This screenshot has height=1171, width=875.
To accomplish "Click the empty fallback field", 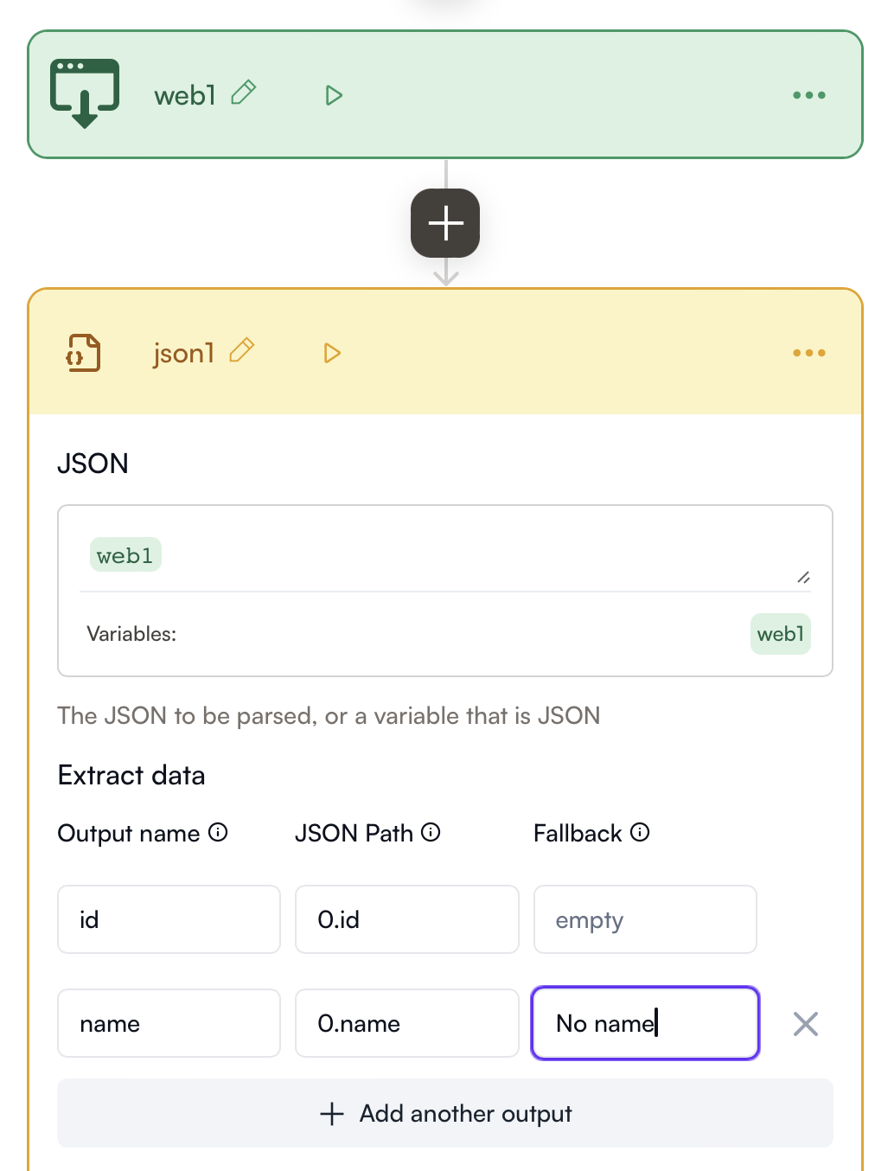I will (x=645, y=919).
